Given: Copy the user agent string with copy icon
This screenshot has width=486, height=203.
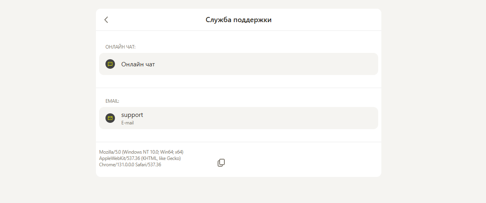Looking at the screenshot, I should click(x=221, y=163).
